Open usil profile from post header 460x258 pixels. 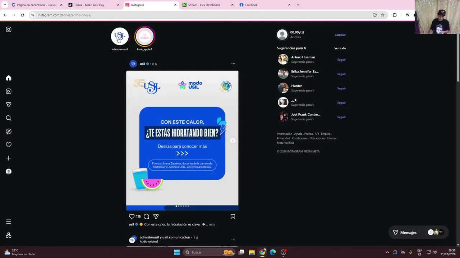pos(142,64)
